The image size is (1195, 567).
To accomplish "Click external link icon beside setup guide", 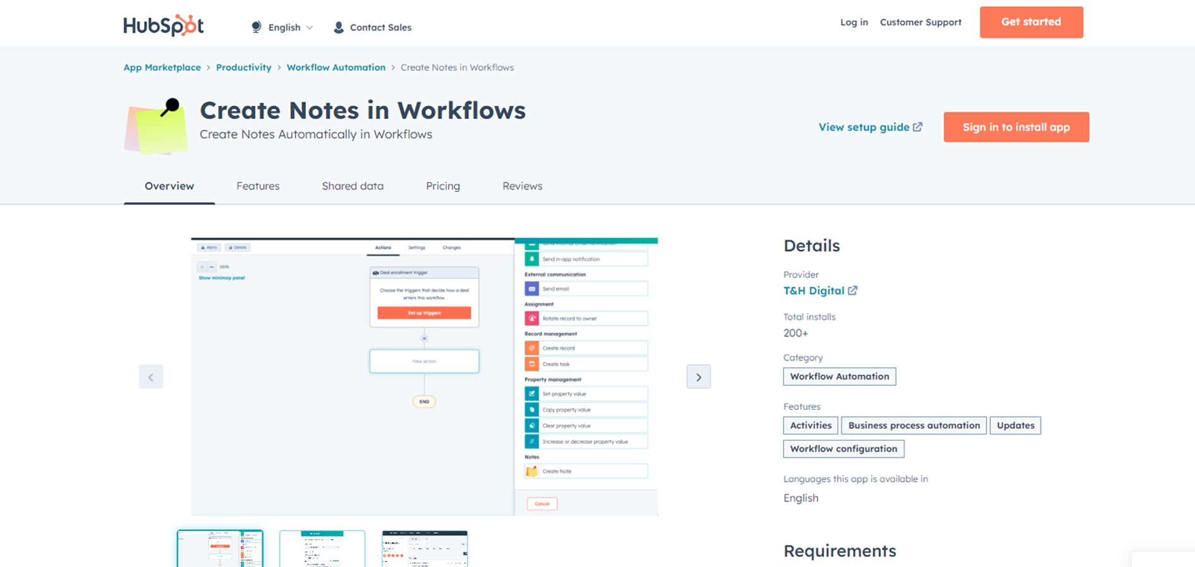I will 918,127.
